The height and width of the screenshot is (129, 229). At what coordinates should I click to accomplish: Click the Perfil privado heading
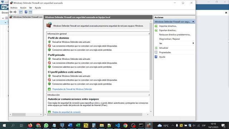pos(56,55)
